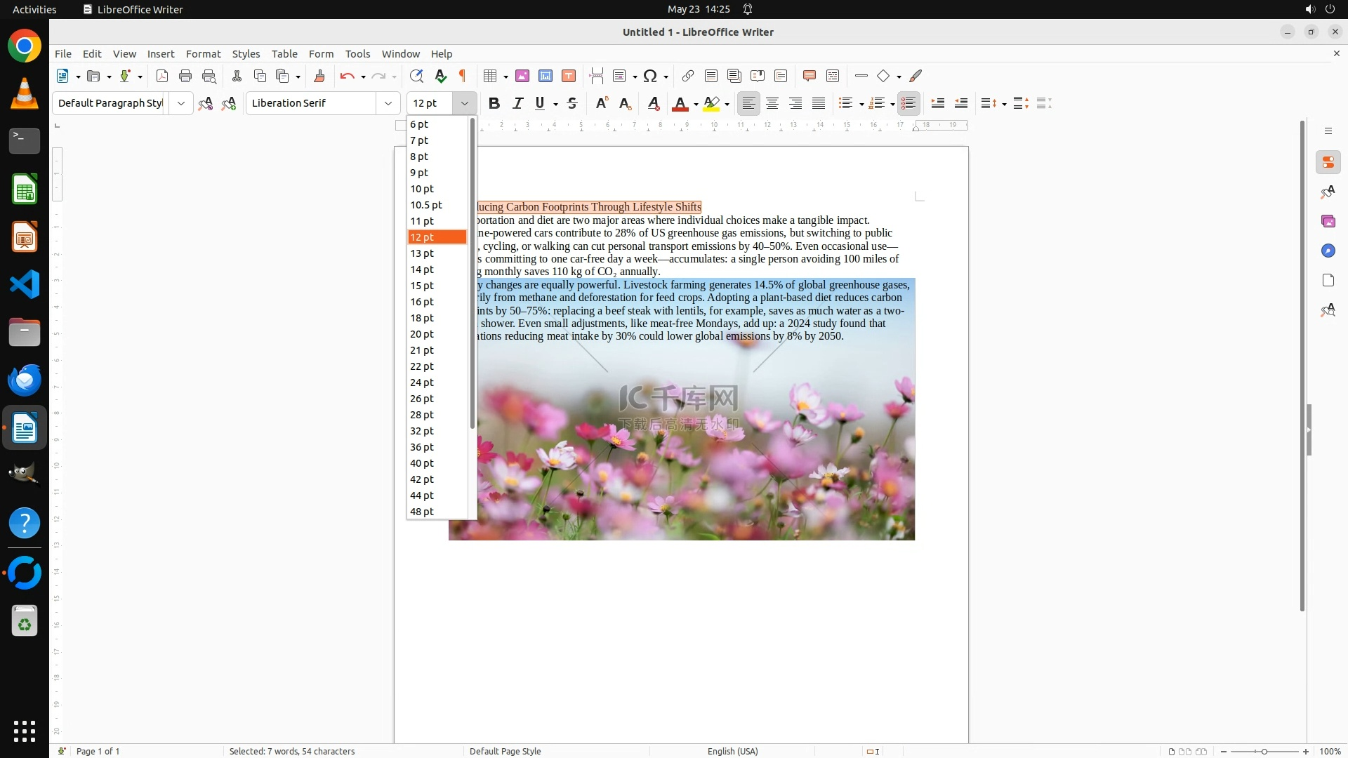Screen dimensions: 1348x758
Task: Open the Styles menu
Action: [246, 54]
